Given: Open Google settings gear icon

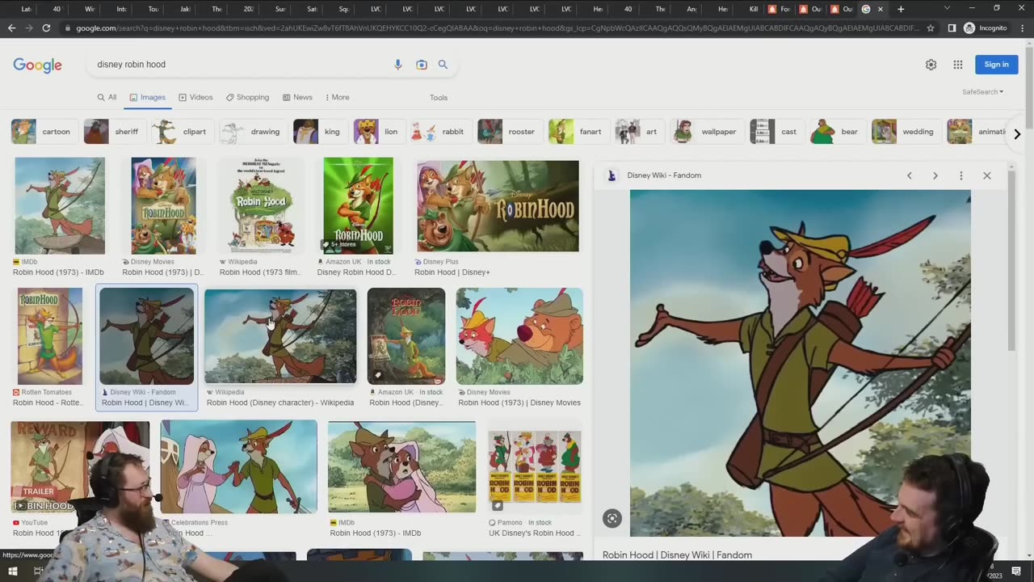Looking at the screenshot, I should 931,65.
